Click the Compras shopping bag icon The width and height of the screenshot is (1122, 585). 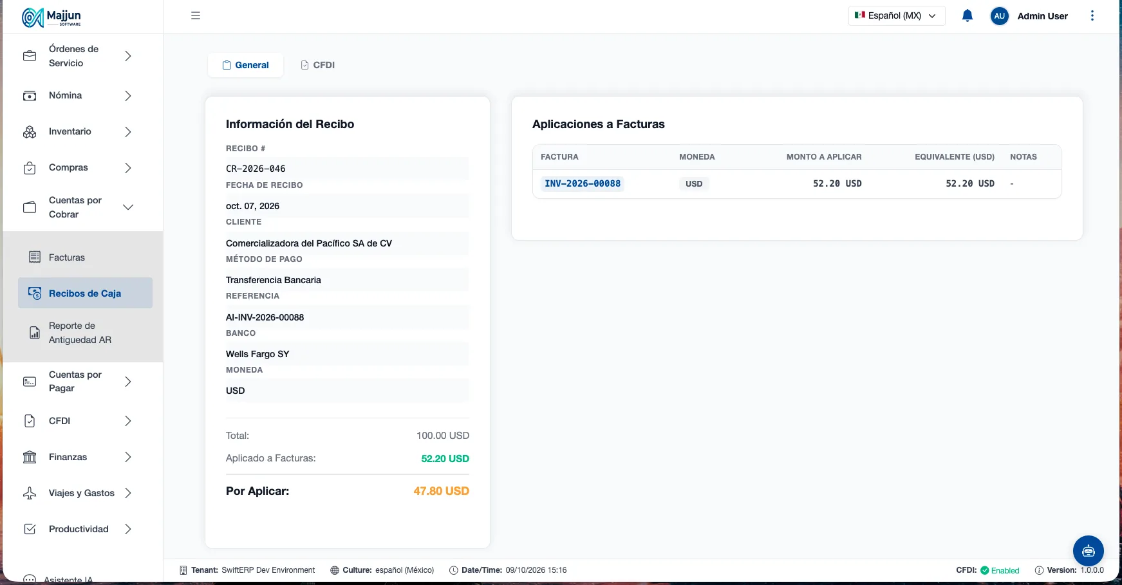tap(30, 168)
